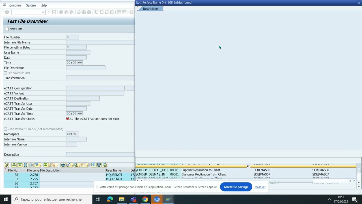Click the eCATT Variant input field
The image size is (362, 204).
coord(95,93)
